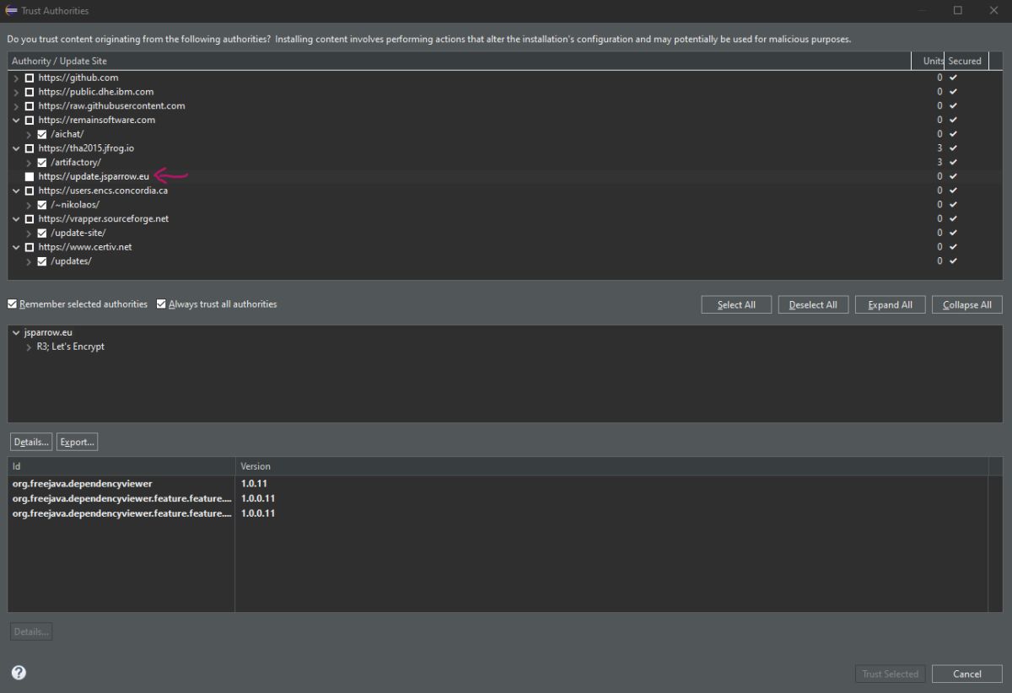This screenshot has height=693, width=1012.
Task: Click the Version column header
Action: click(611, 466)
